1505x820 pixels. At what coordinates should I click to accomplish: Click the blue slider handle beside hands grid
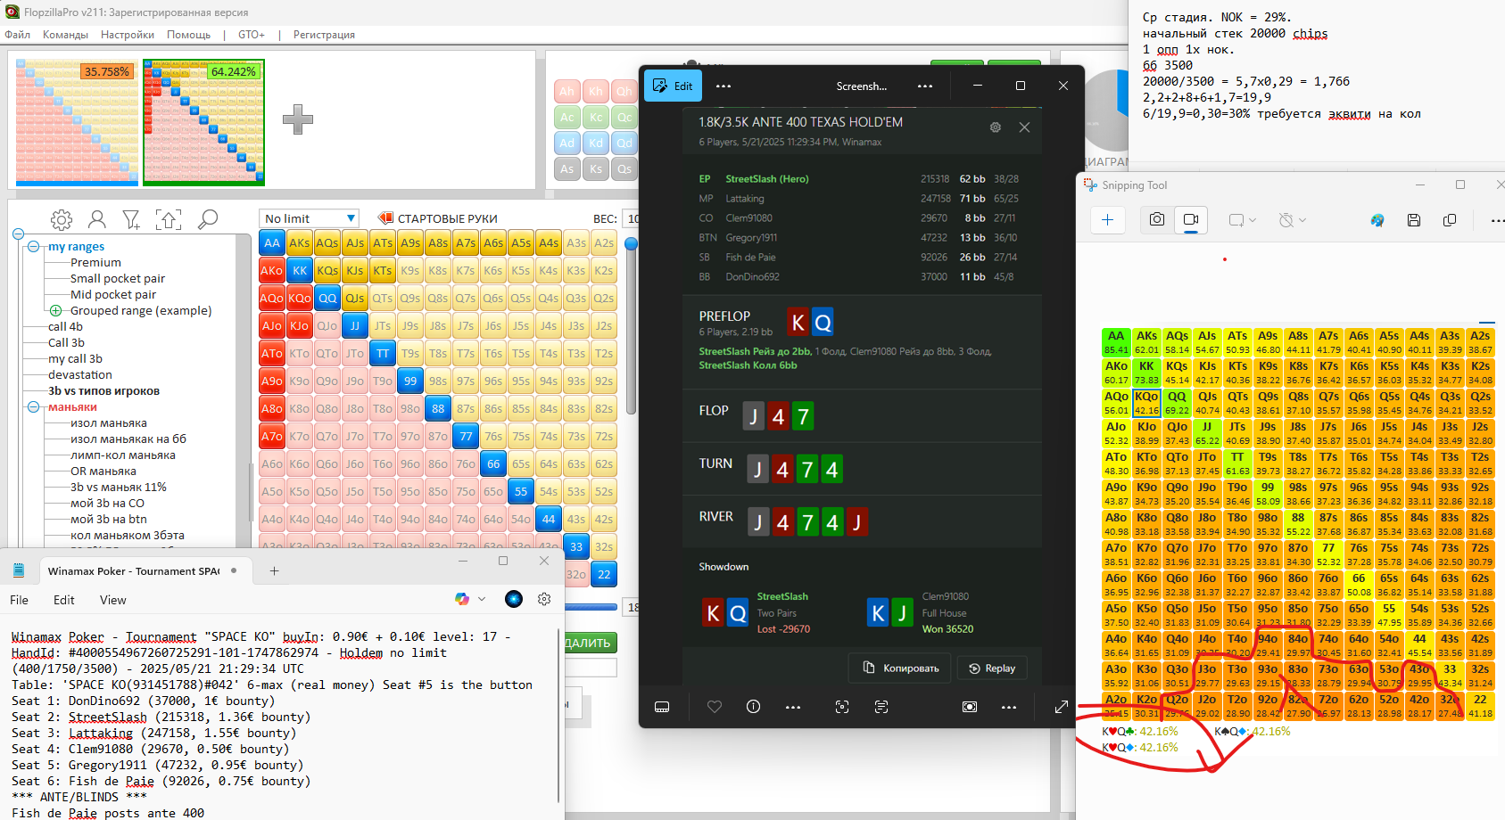(631, 243)
